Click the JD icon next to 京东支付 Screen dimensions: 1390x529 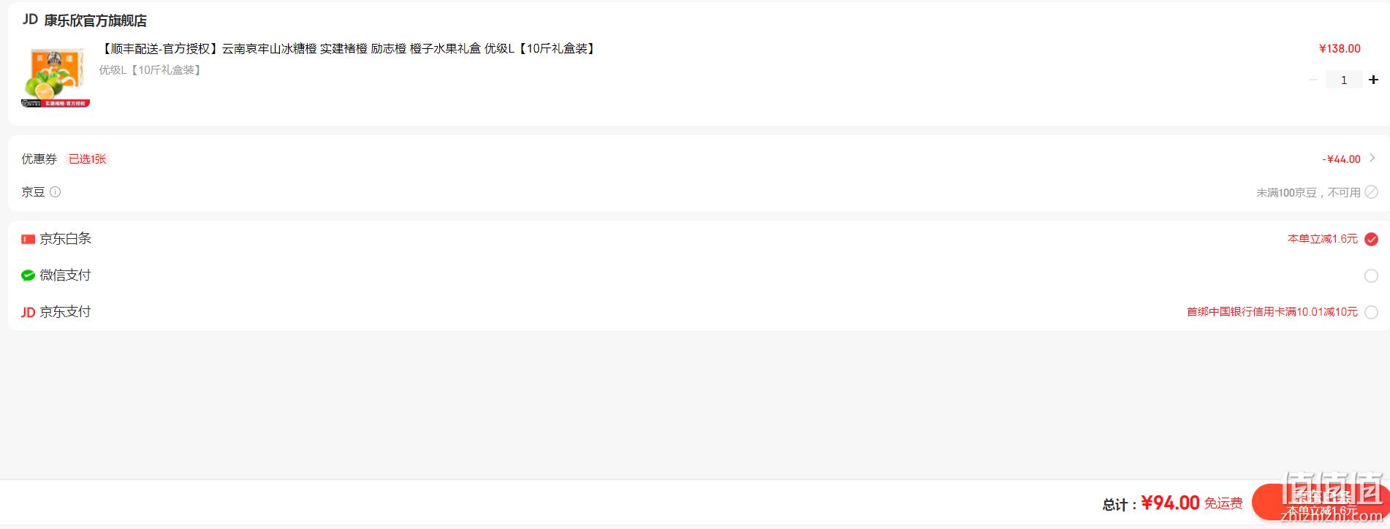[29, 313]
